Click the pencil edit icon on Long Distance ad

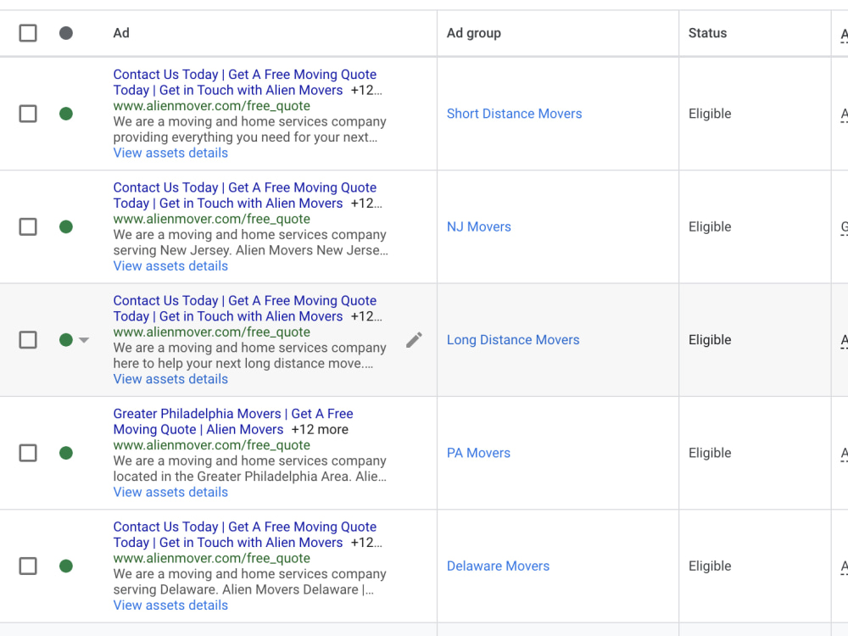coord(415,340)
